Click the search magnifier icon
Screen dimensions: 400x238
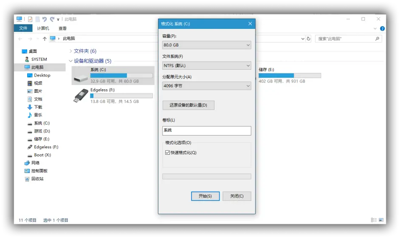click(377, 39)
